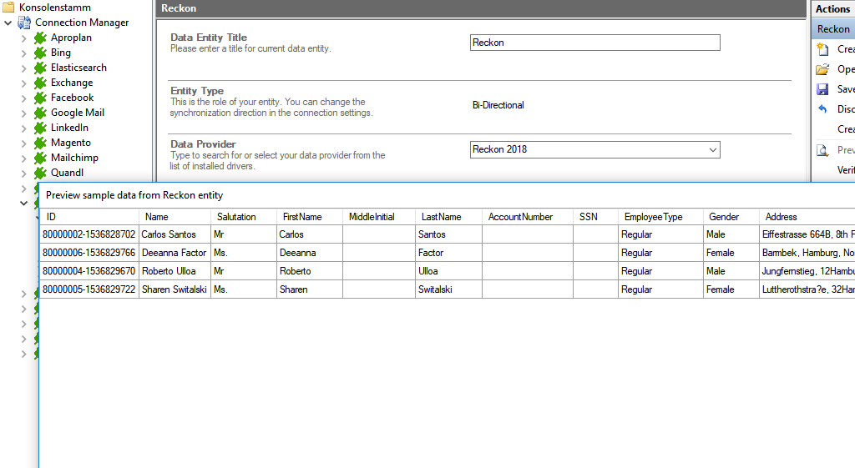The height and width of the screenshot is (468, 855).
Task: Click the Aproplan connection icon
Action: 39,38
